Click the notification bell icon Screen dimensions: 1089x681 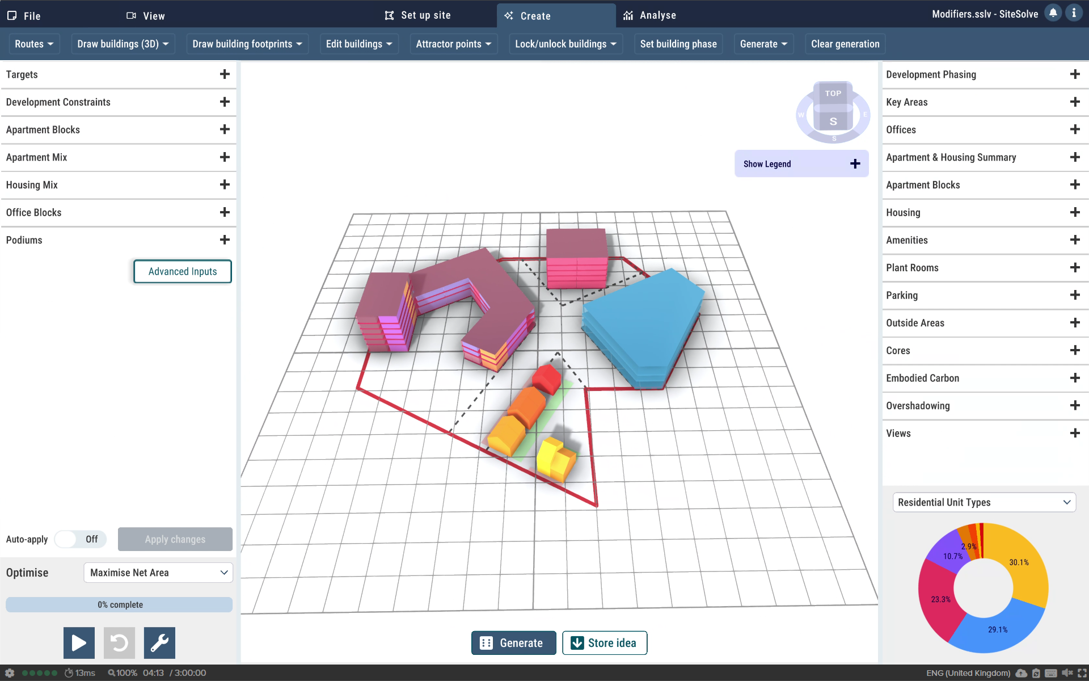point(1053,13)
